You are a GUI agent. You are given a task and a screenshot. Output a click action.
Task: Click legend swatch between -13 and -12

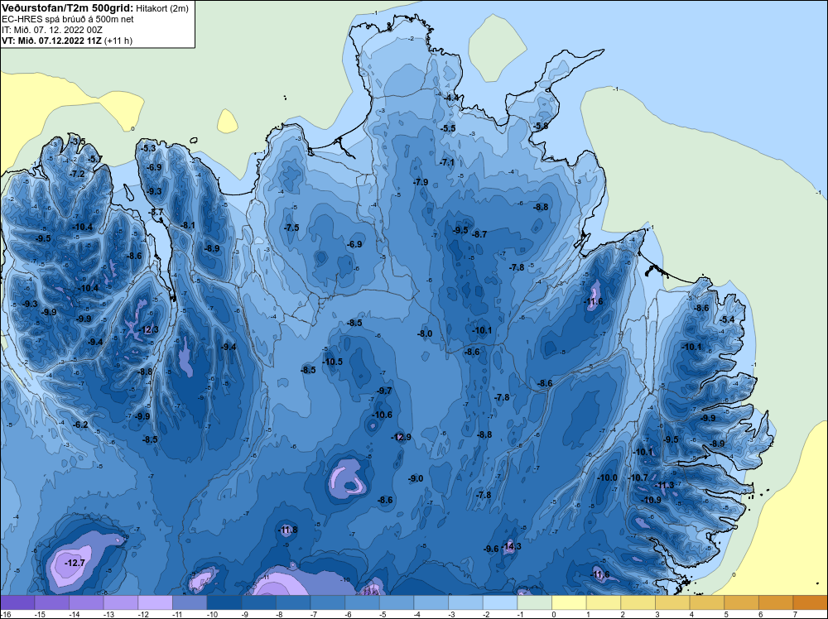121,602
